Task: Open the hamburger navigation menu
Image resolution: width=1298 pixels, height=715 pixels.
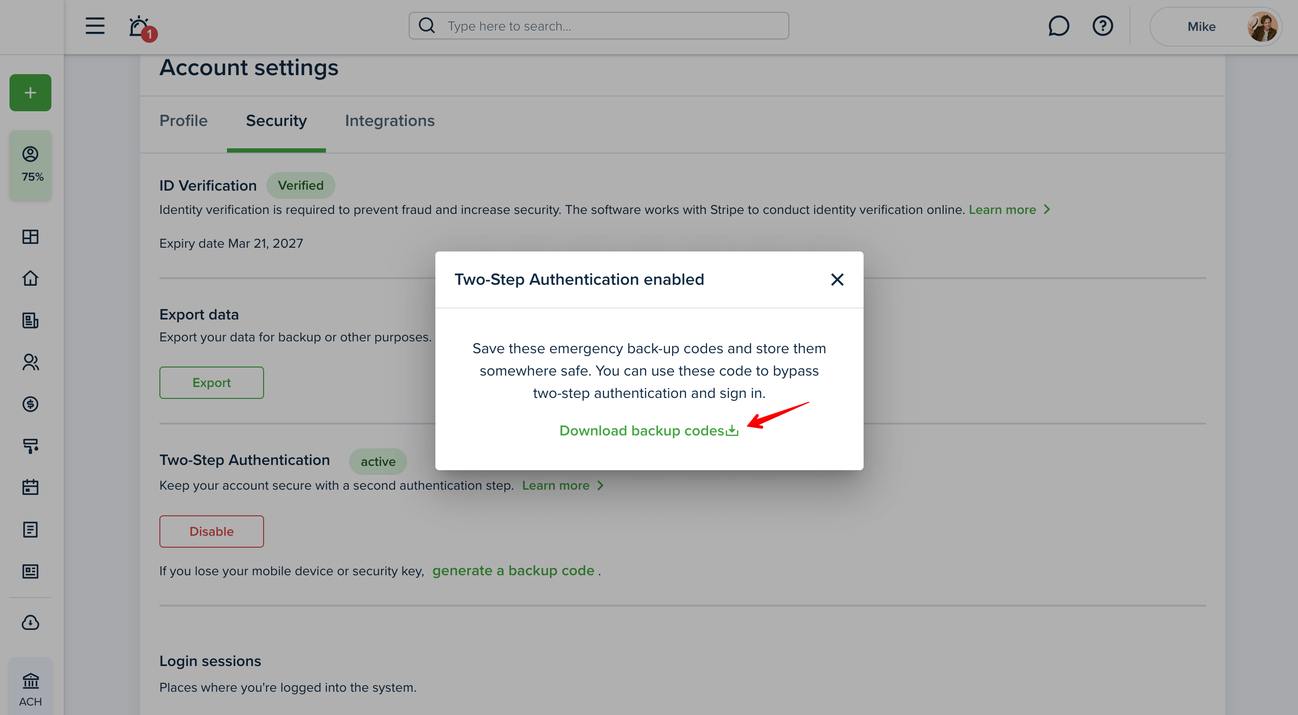Action: click(95, 26)
